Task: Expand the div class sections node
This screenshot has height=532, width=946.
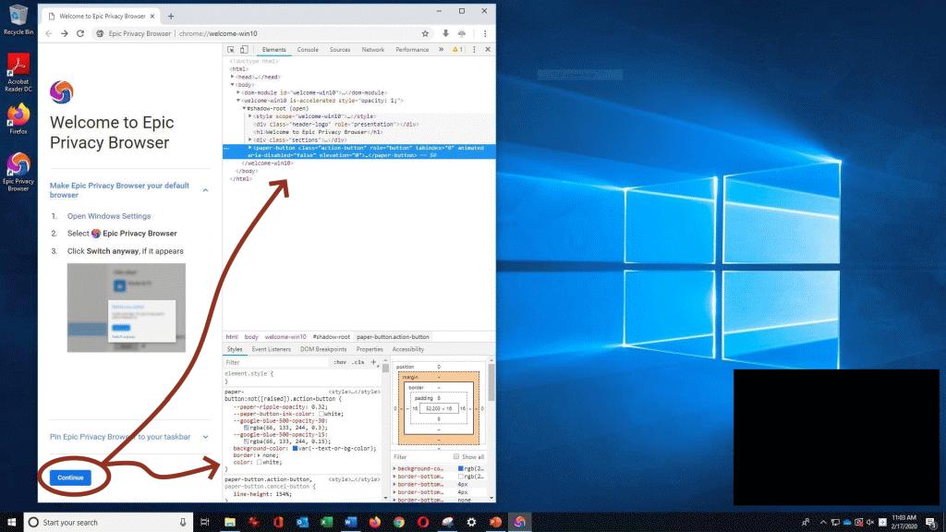Action: tap(250, 140)
